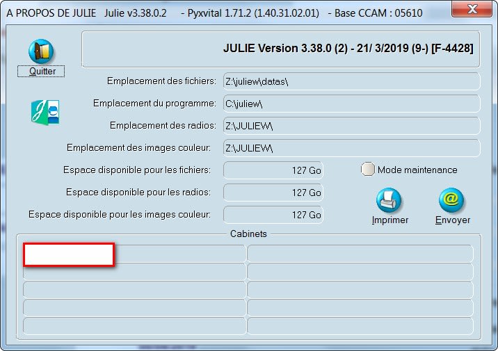Click the Imprimer printer icon
The image size is (498, 351).
click(389, 200)
